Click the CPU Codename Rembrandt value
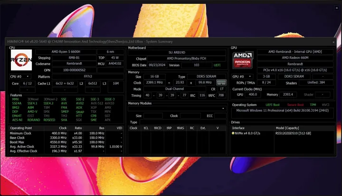The image size is (342, 196). [74, 63]
